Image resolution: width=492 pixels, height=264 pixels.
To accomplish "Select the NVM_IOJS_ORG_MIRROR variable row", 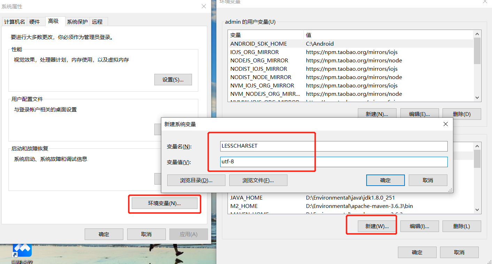I will (351, 86).
